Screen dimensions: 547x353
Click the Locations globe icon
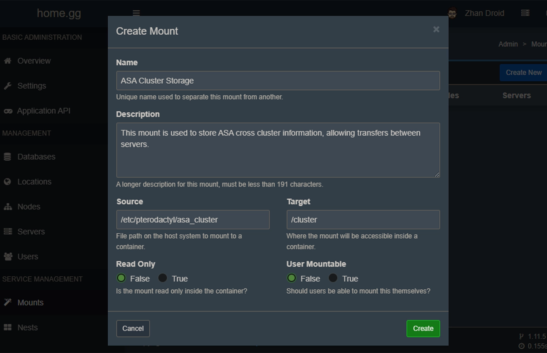(x=8, y=182)
